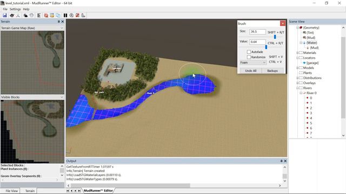The width and height of the screenshot is (346, 194).
Task: Click the pause bars toolbar icon
Action: pos(65,16)
